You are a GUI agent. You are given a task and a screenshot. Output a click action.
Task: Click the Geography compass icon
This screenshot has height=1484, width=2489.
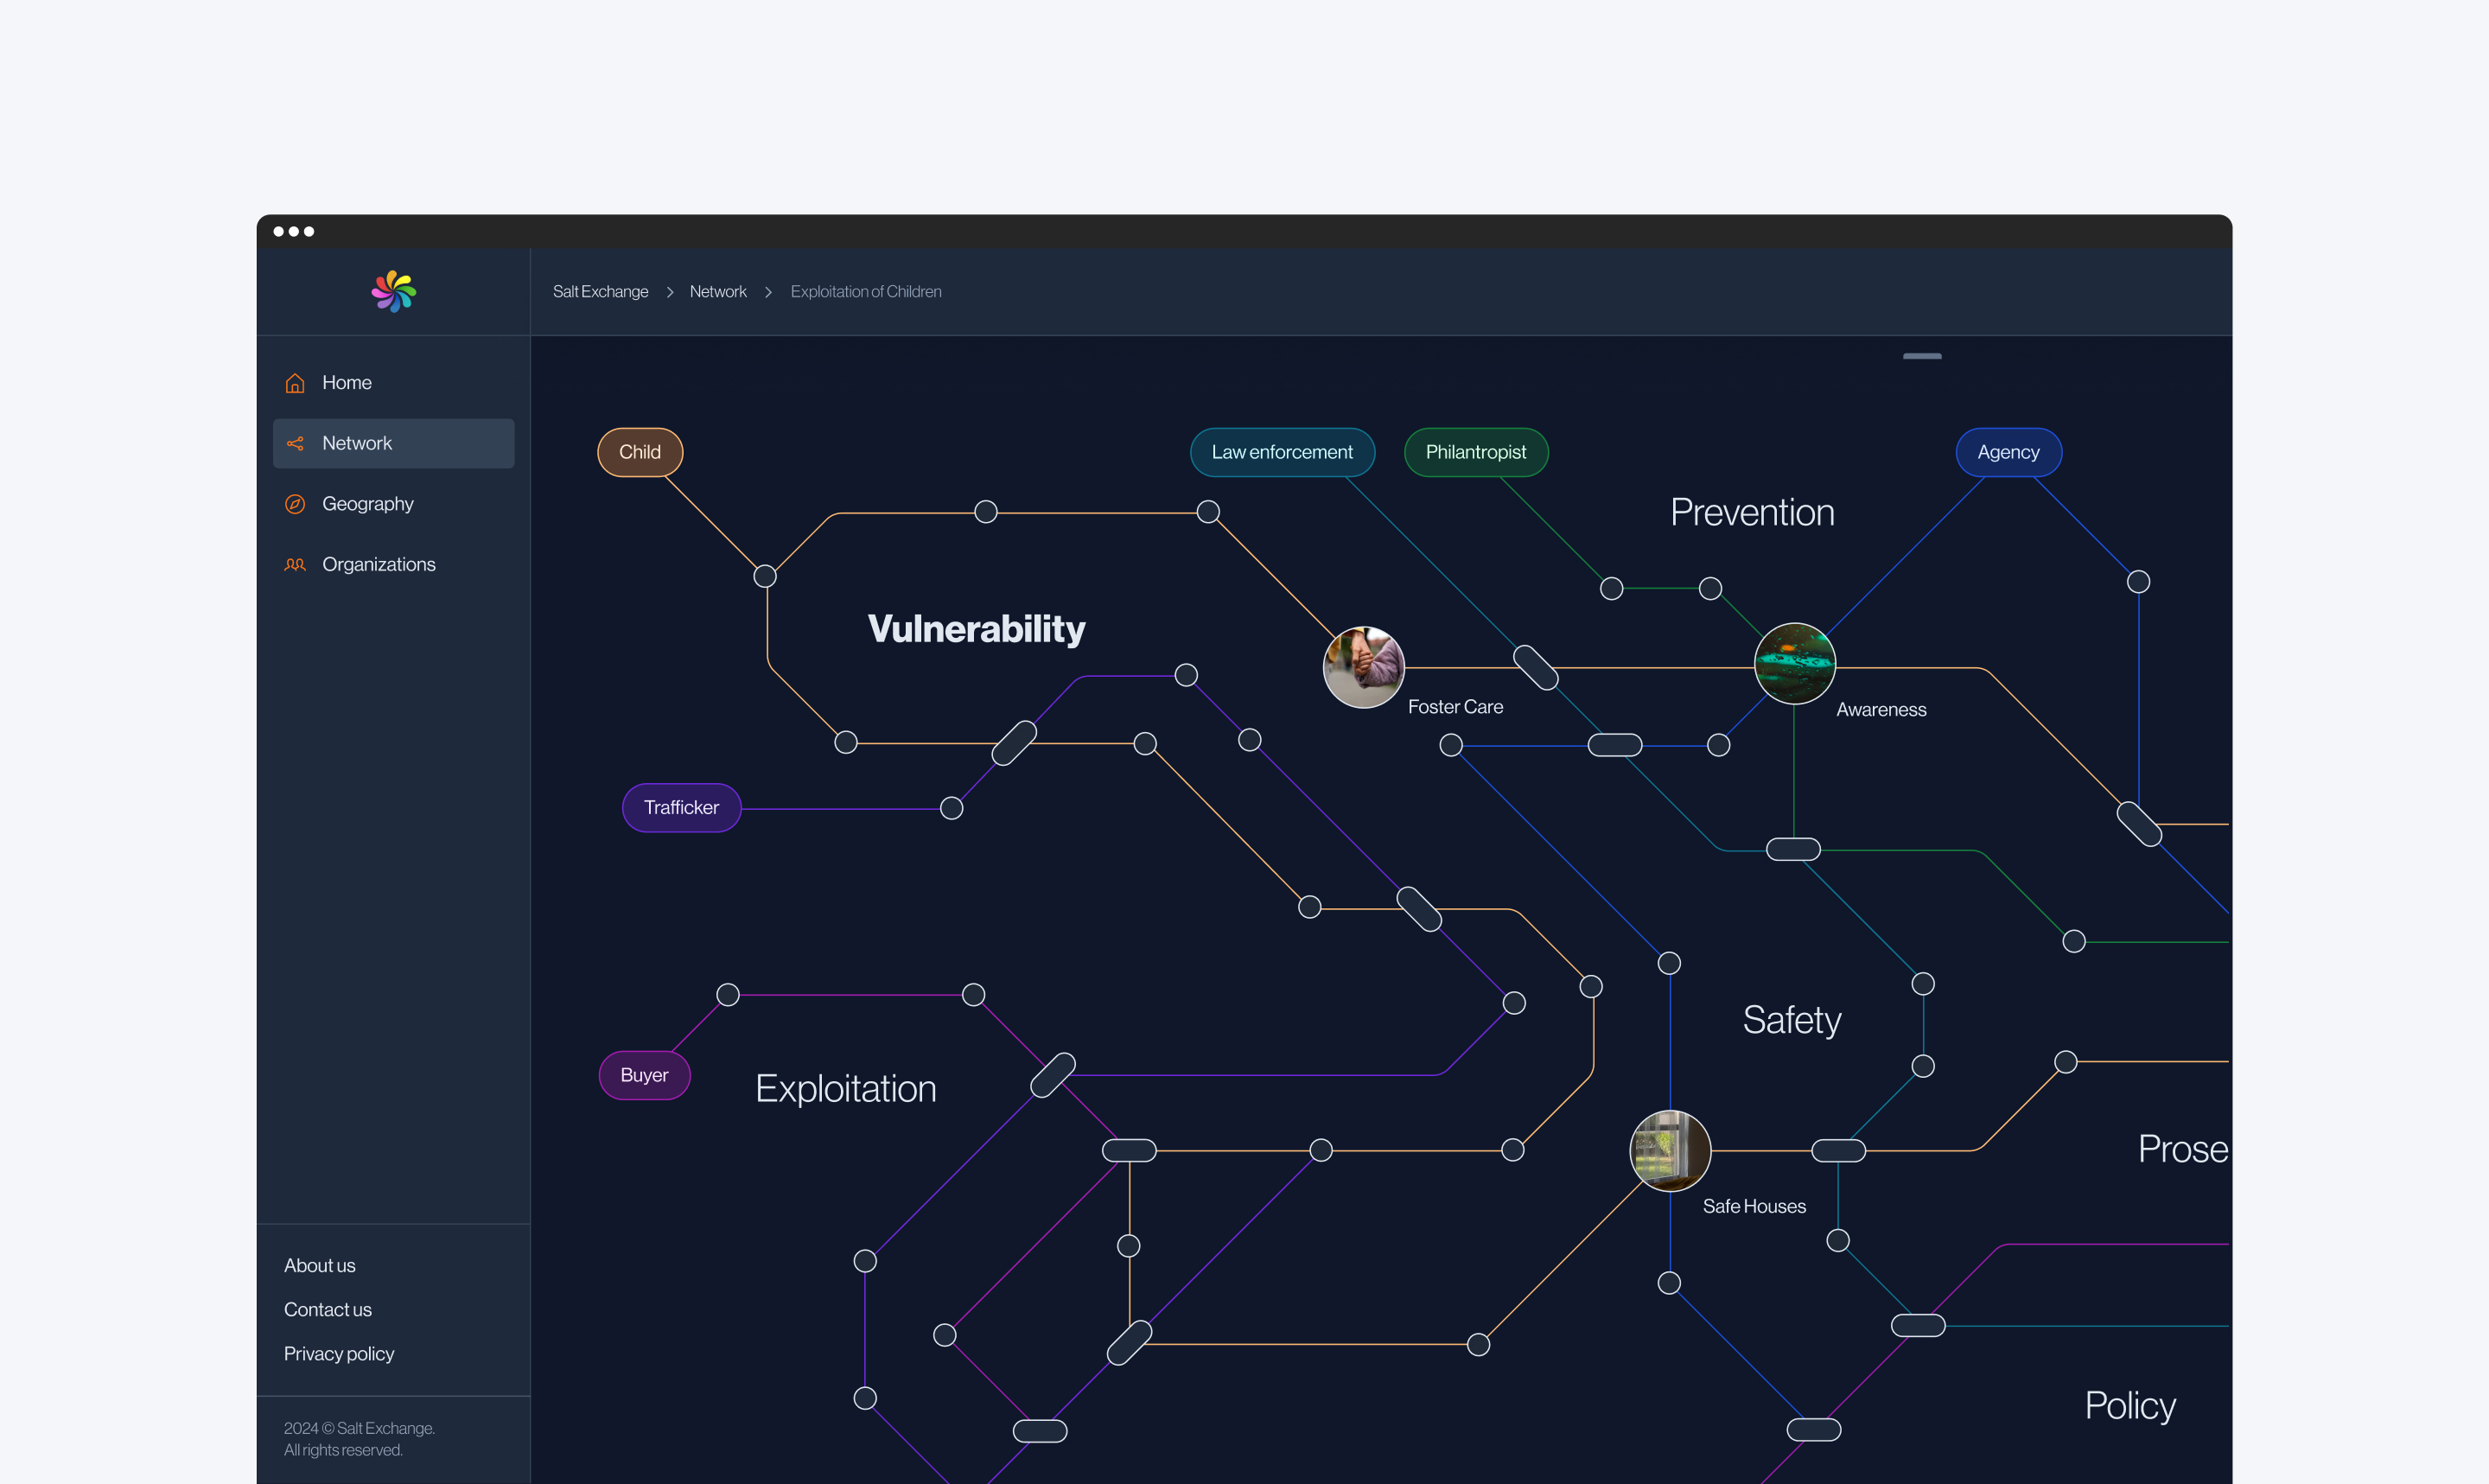[x=295, y=504]
